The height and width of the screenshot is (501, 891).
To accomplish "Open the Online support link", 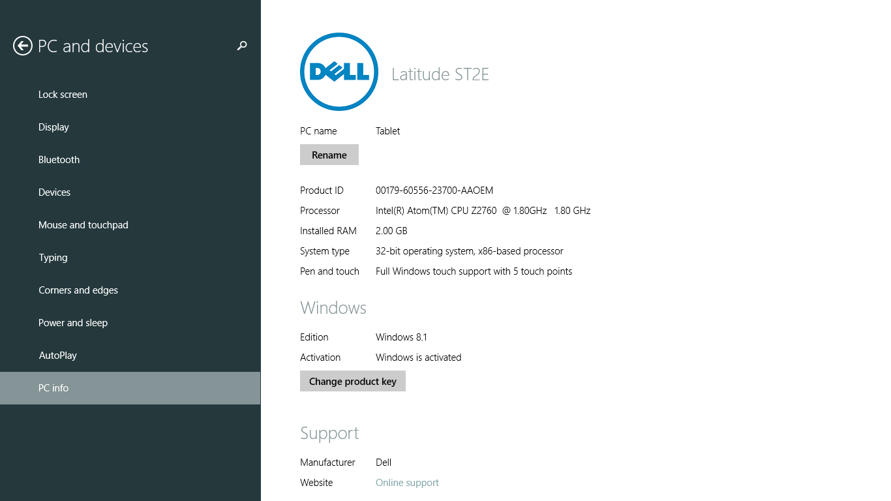I will point(407,482).
